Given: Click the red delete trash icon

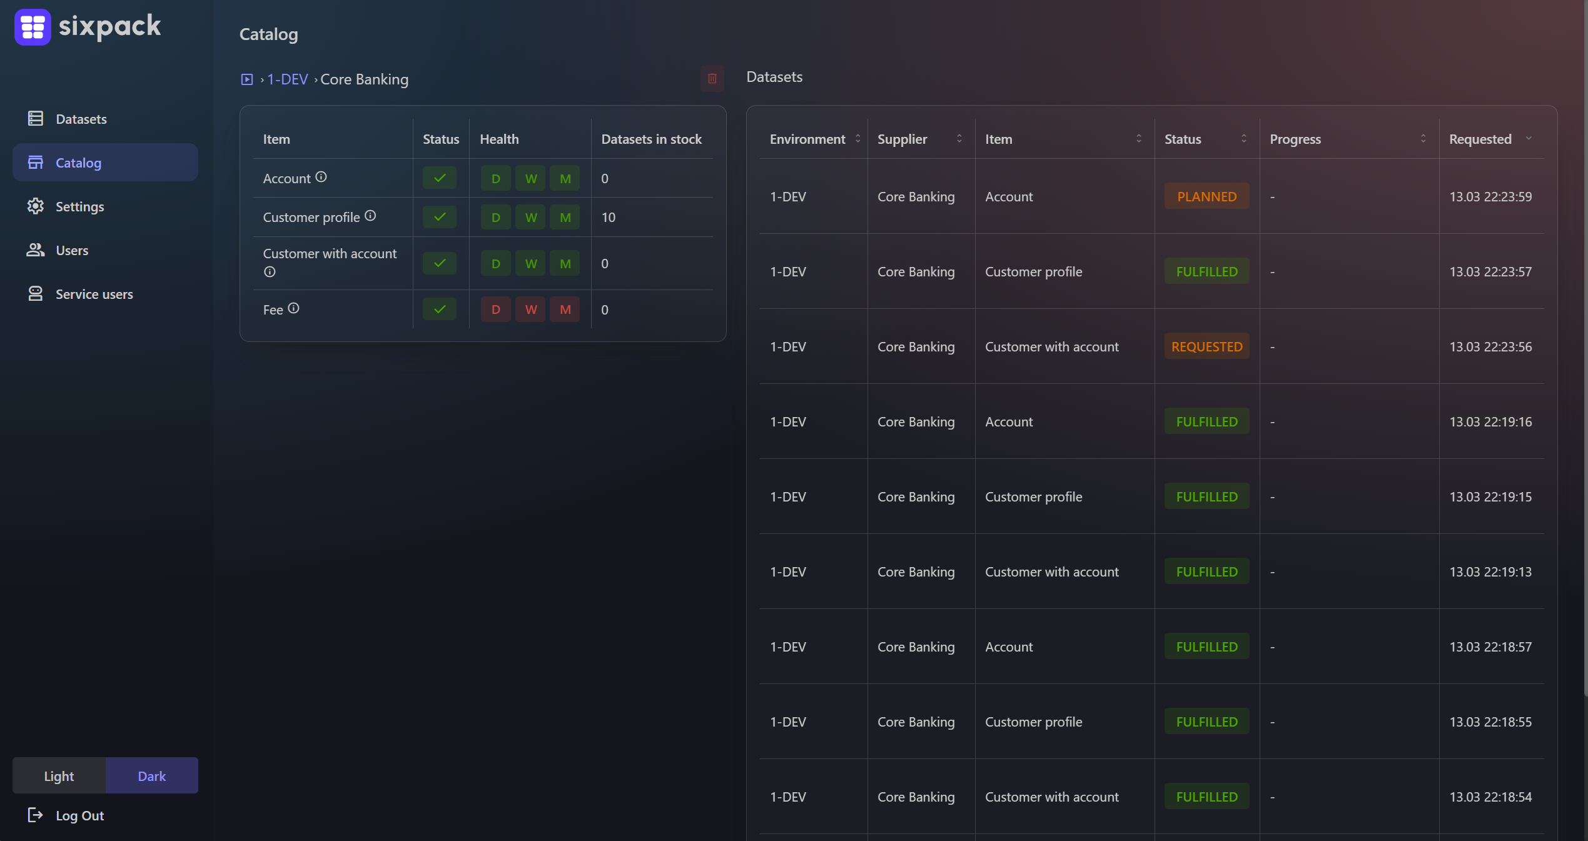Looking at the screenshot, I should (x=712, y=79).
